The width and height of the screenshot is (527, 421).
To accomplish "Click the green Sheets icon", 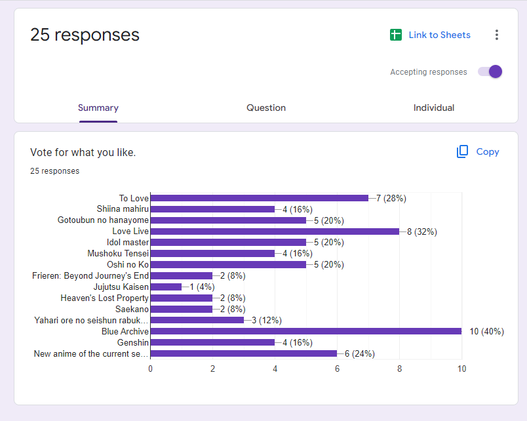I will [396, 35].
